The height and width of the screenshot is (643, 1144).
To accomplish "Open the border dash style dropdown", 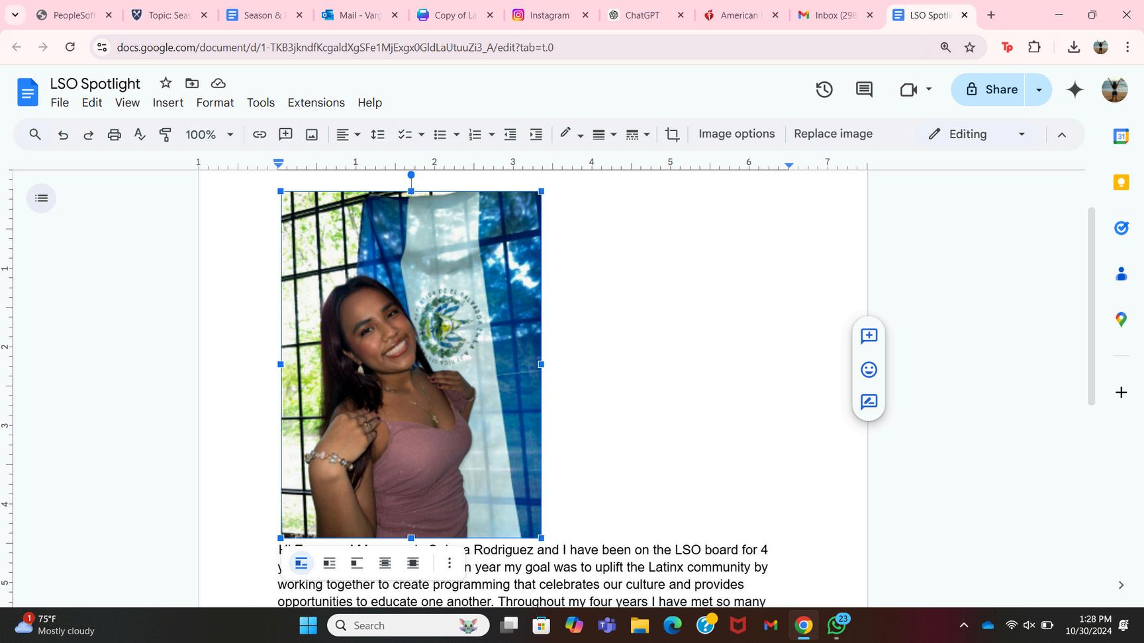I will (x=638, y=134).
